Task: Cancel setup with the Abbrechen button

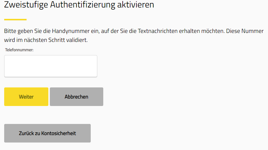Action: point(76,97)
